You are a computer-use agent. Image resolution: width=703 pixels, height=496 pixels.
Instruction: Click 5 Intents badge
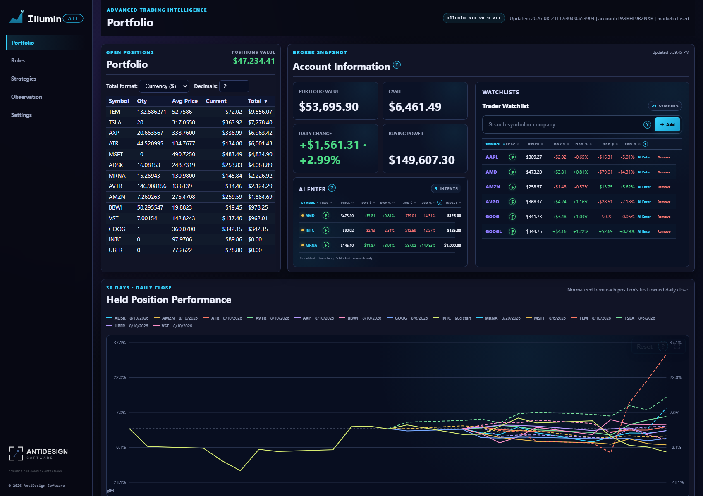(x=446, y=188)
